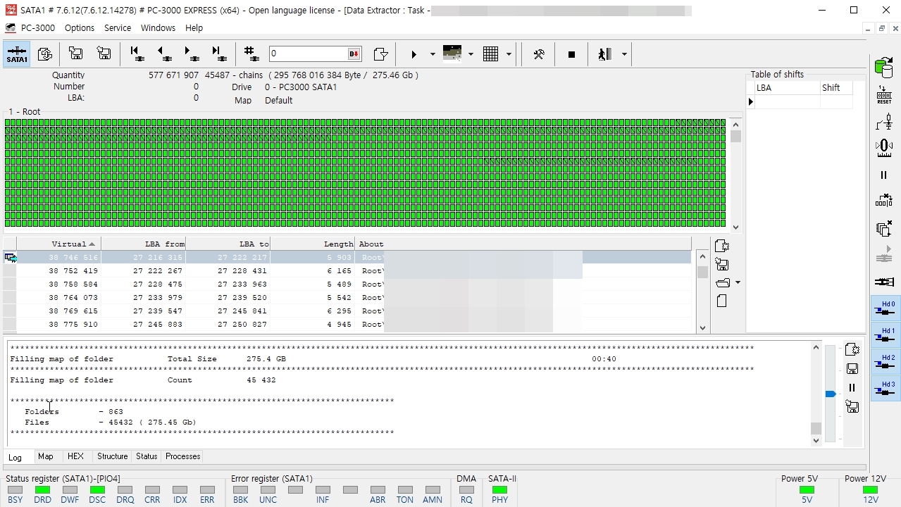Click the pause icon in right sidebar
This screenshot has height=507, width=901.
pyautogui.click(x=884, y=175)
